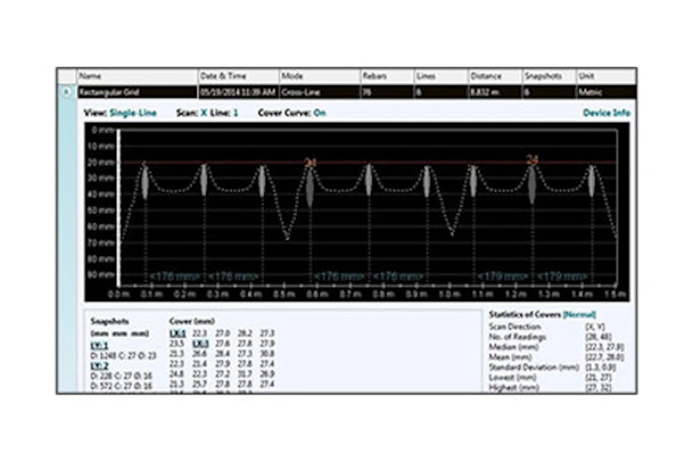Click the 'Snapshots' panel heading
The image size is (692, 461).
click(110, 321)
